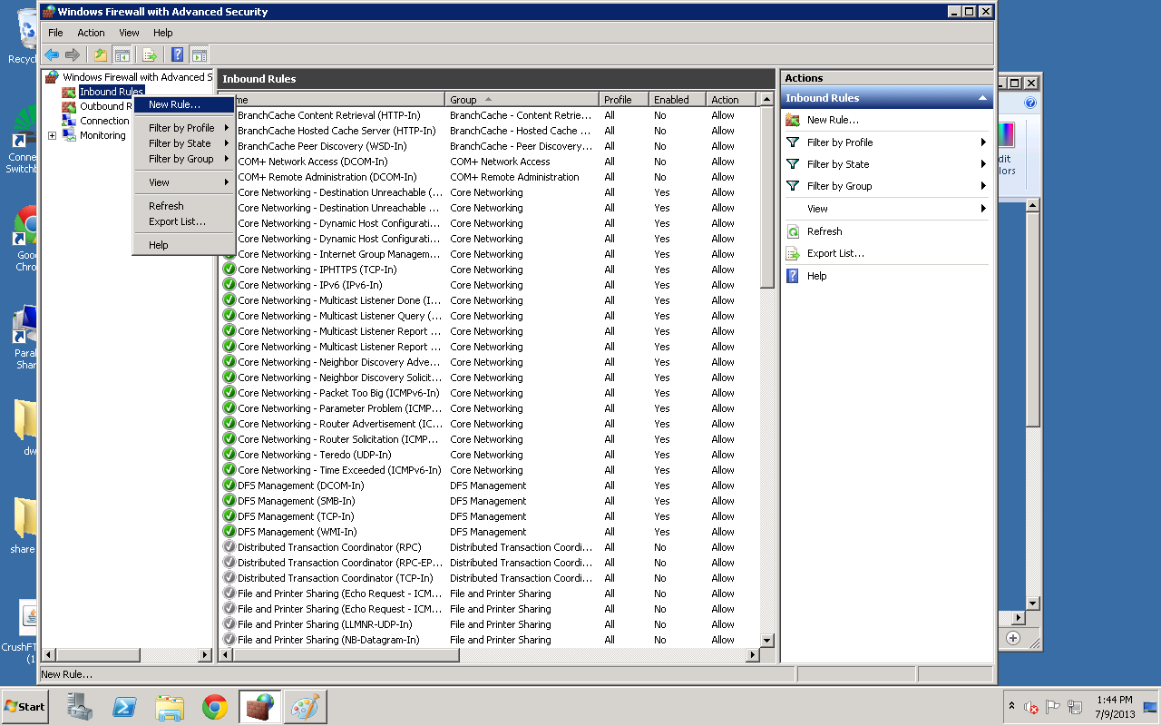This screenshot has width=1161, height=726.
Task: Click Filter by State funnel icon in Actions
Action: [x=793, y=164]
